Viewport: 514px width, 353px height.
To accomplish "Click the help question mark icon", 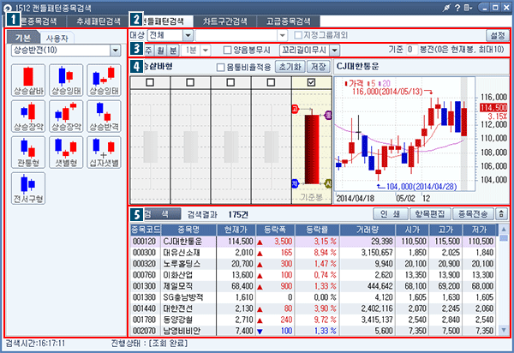I will pos(474,7).
